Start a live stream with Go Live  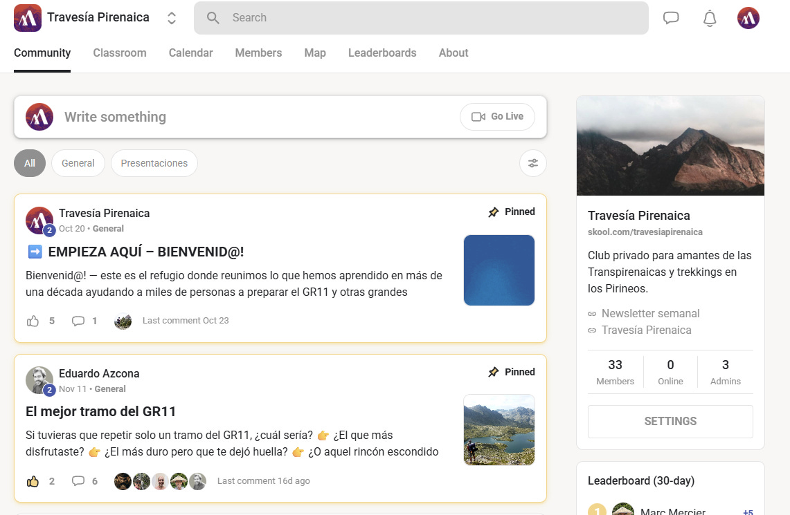click(497, 117)
